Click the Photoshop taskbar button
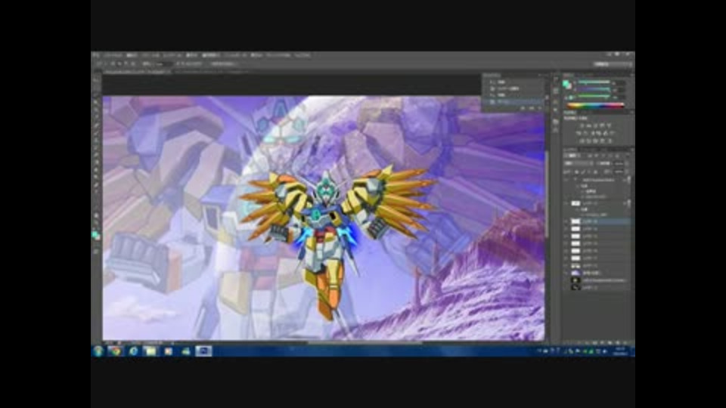This screenshot has width=726, height=408. point(203,351)
